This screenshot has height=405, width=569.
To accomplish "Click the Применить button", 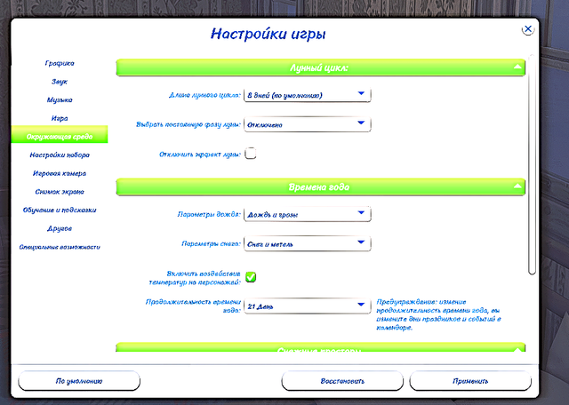I will (x=470, y=381).
